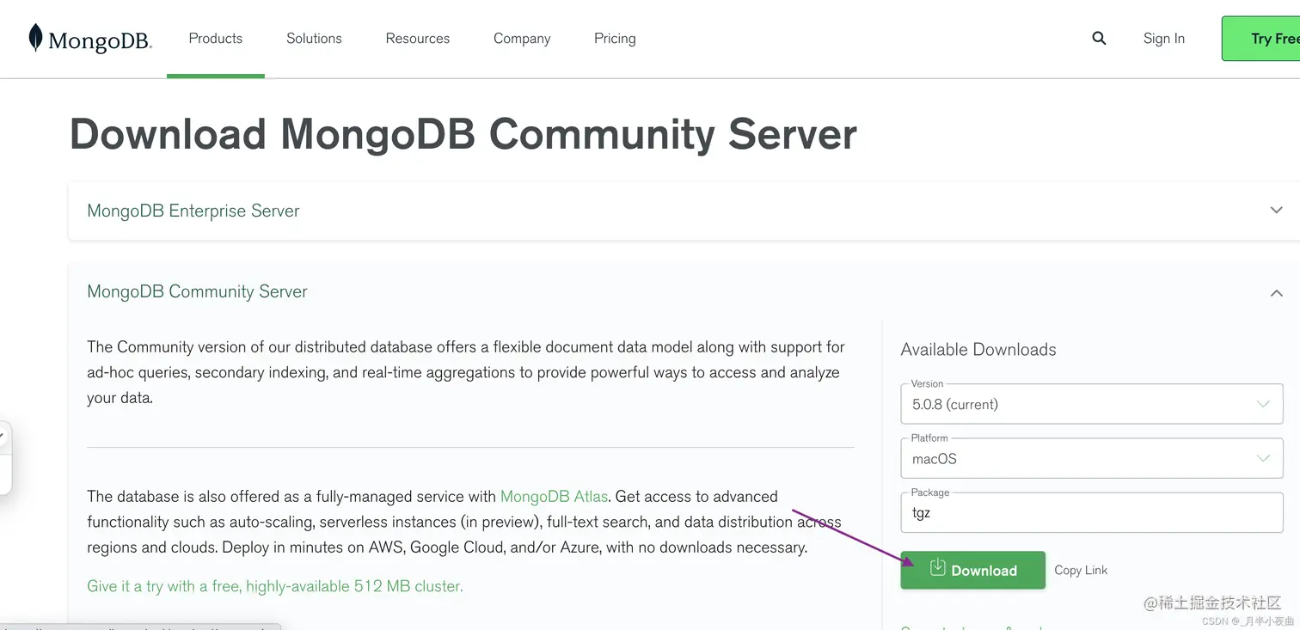This screenshot has height=630, width=1300.
Task: Open the Company menu
Action: 522,38
